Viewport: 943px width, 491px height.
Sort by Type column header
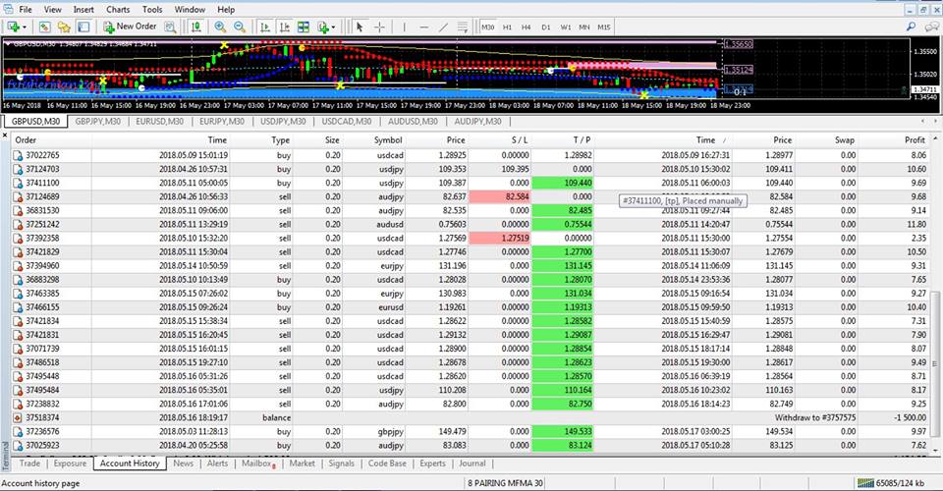pos(263,140)
